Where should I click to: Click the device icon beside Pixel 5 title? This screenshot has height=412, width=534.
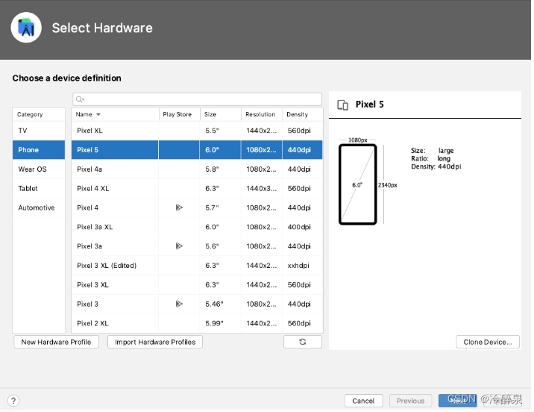342,105
